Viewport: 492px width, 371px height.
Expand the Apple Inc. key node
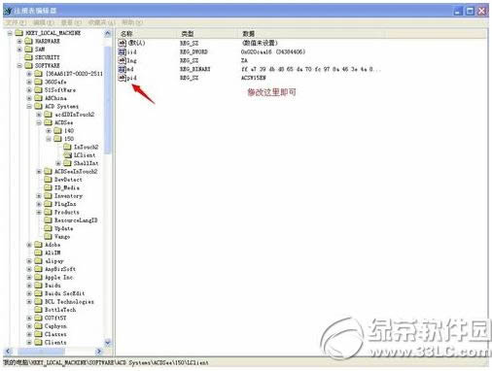(29, 278)
